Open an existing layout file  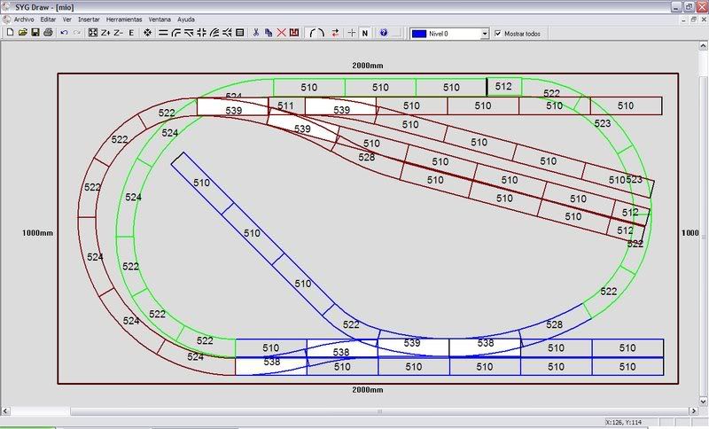pyautogui.click(x=23, y=33)
